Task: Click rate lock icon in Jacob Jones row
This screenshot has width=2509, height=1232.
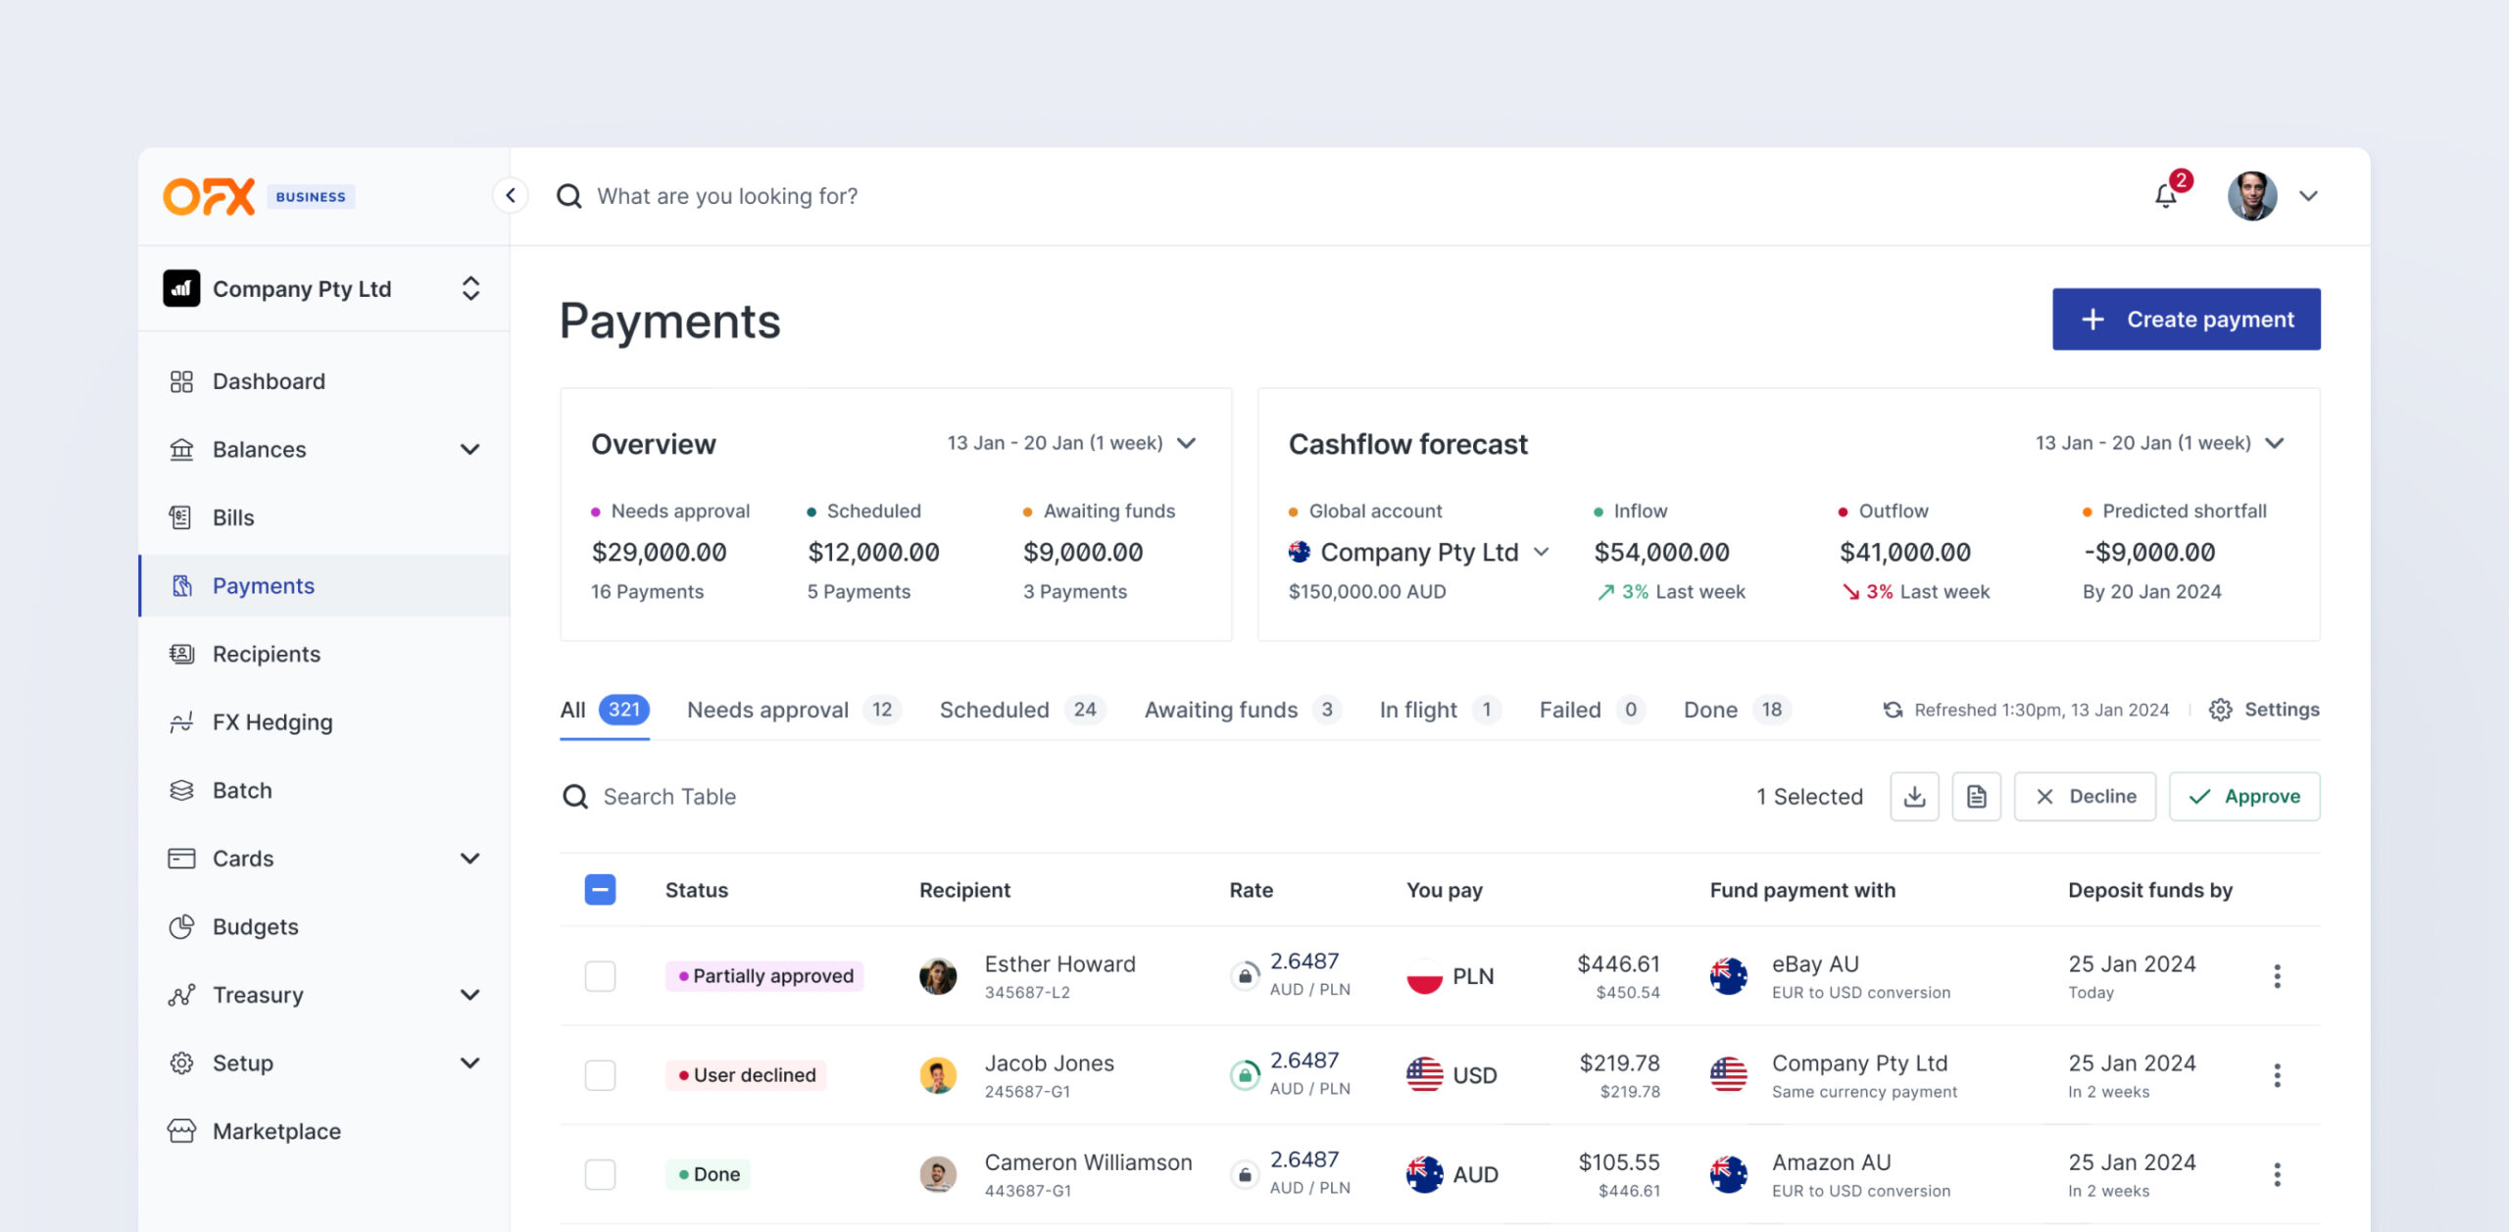Action: click(1245, 1075)
